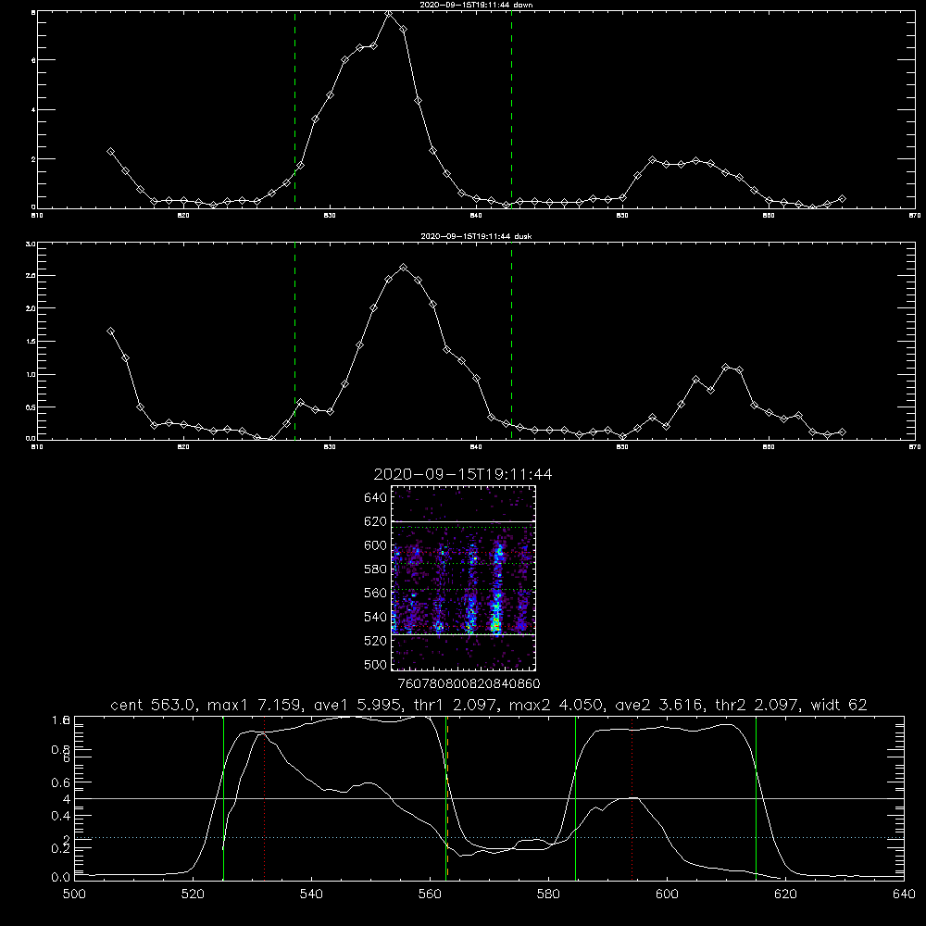Click the x-axis label 540 of the bottom plot
This screenshot has height=926, width=926.
pos(311,895)
